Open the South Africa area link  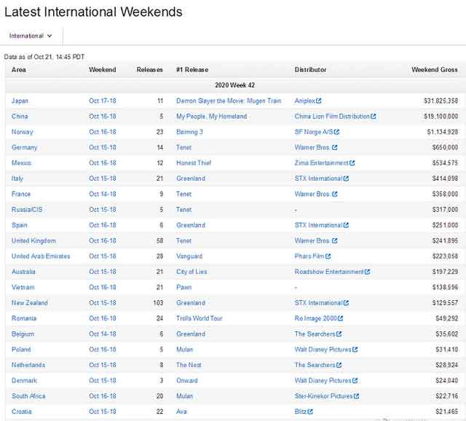coord(28,396)
